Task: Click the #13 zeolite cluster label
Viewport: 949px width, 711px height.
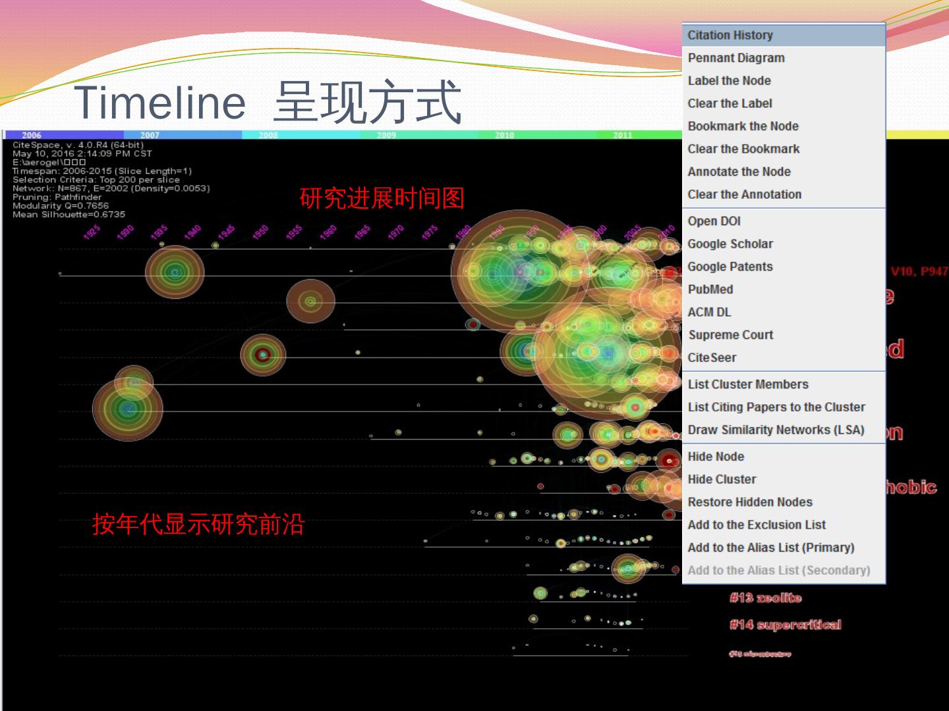Action: point(765,598)
